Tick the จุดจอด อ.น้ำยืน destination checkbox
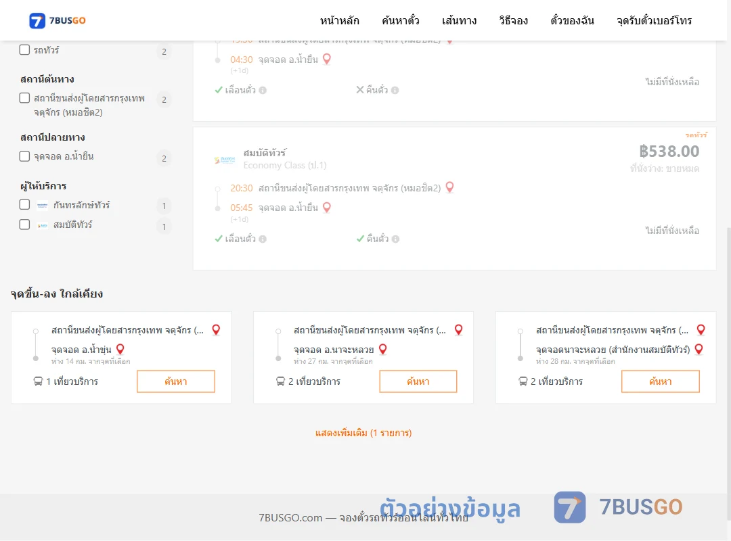 pyautogui.click(x=24, y=156)
